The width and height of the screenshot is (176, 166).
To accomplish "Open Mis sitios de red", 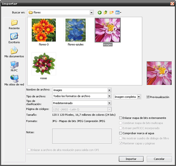I will (x=14, y=80).
